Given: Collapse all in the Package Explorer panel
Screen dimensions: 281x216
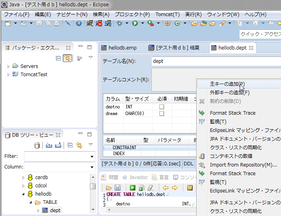Looking at the screenshot, I should pos(58,58).
